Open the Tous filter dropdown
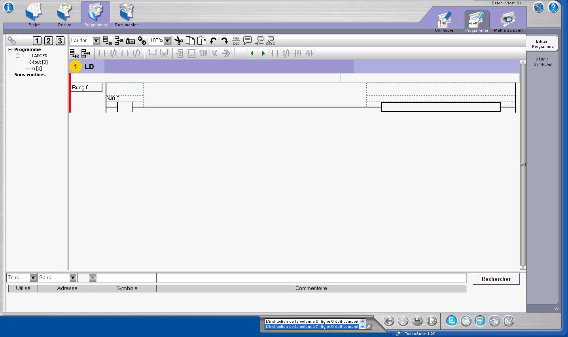Screen dimensions: 568x337 [x=33, y=278]
